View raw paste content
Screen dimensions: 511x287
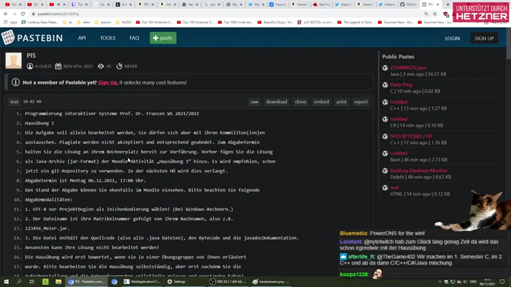254,102
